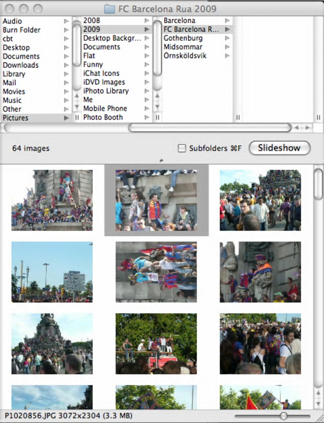
Task: Click the first column resize handle
Action: coord(77,118)
